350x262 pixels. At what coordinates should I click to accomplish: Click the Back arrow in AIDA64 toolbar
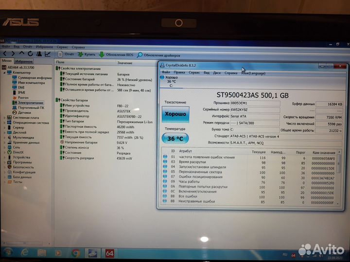(x=5, y=54)
